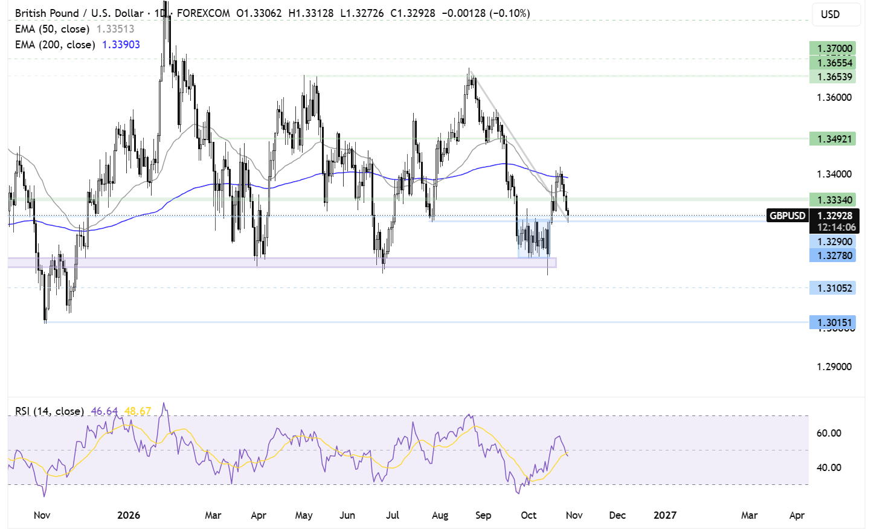Screen dimensions: 874x529
Task: Click the Jul label on time axis
Action: point(393,515)
